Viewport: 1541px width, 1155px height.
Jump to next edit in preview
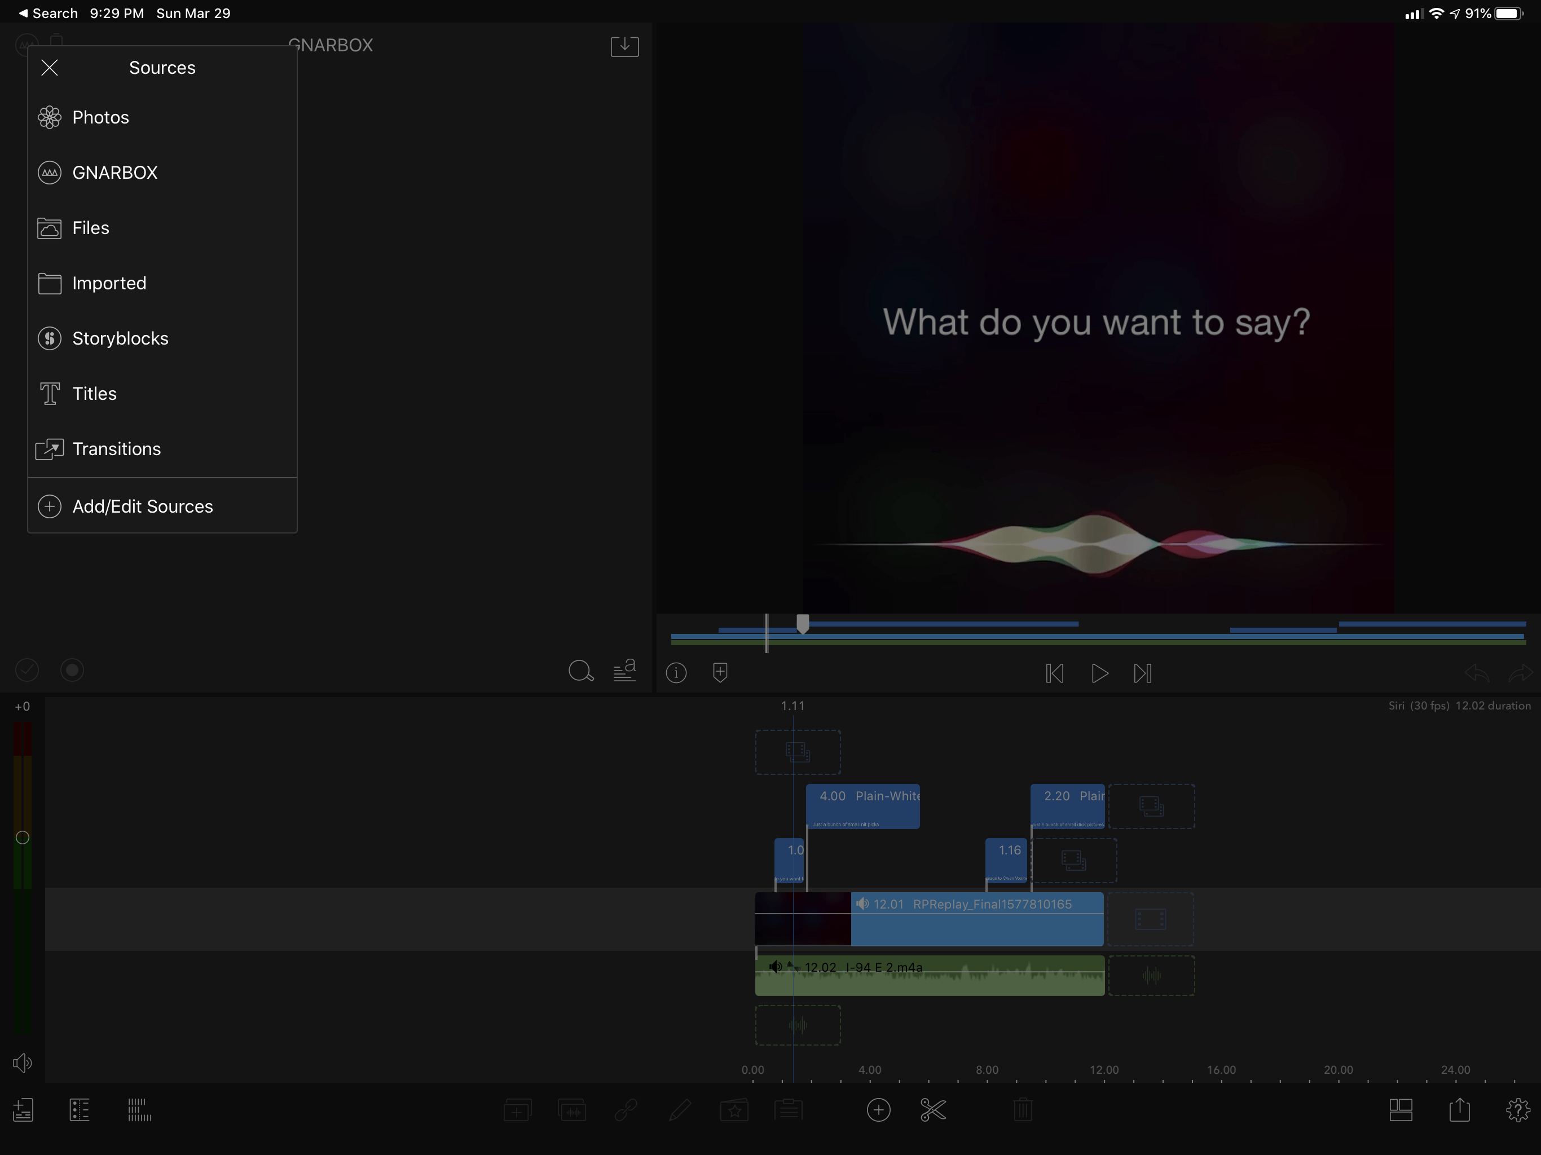tap(1143, 673)
